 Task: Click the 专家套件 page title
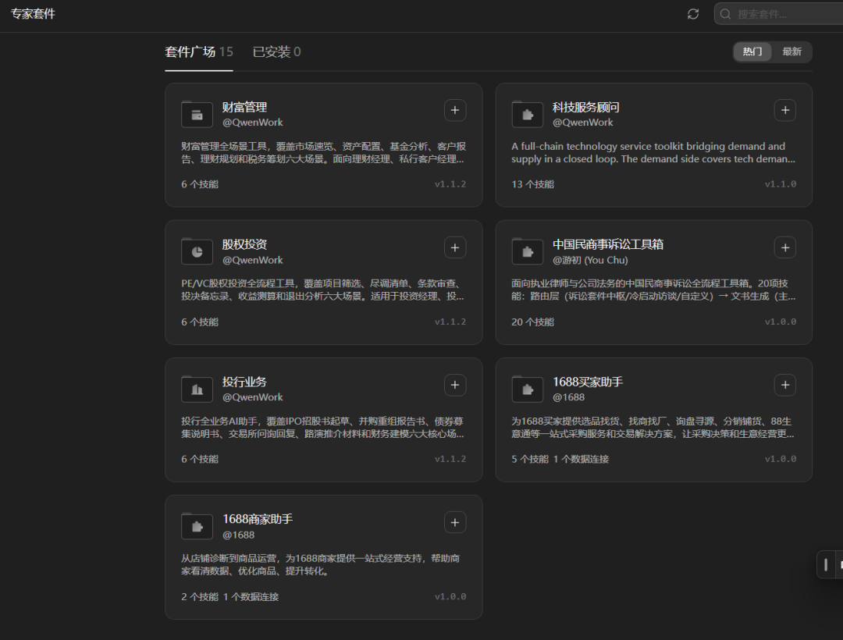coord(34,14)
